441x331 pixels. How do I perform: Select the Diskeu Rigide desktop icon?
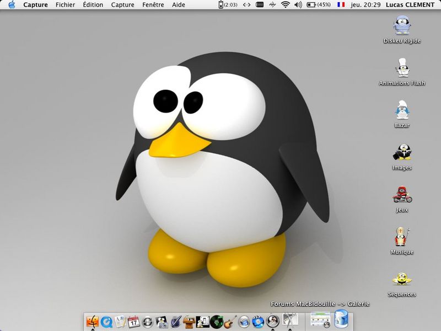[402, 30]
